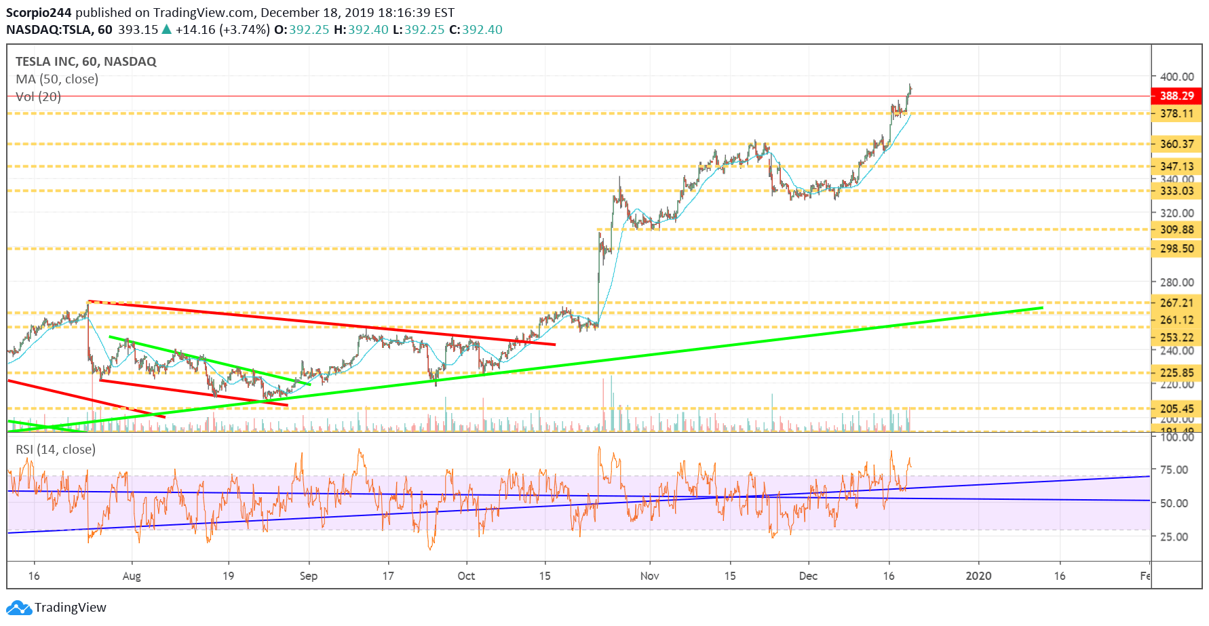Select the MA (50, close) indicator label
The height and width of the screenshot is (626, 1209).
57,79
